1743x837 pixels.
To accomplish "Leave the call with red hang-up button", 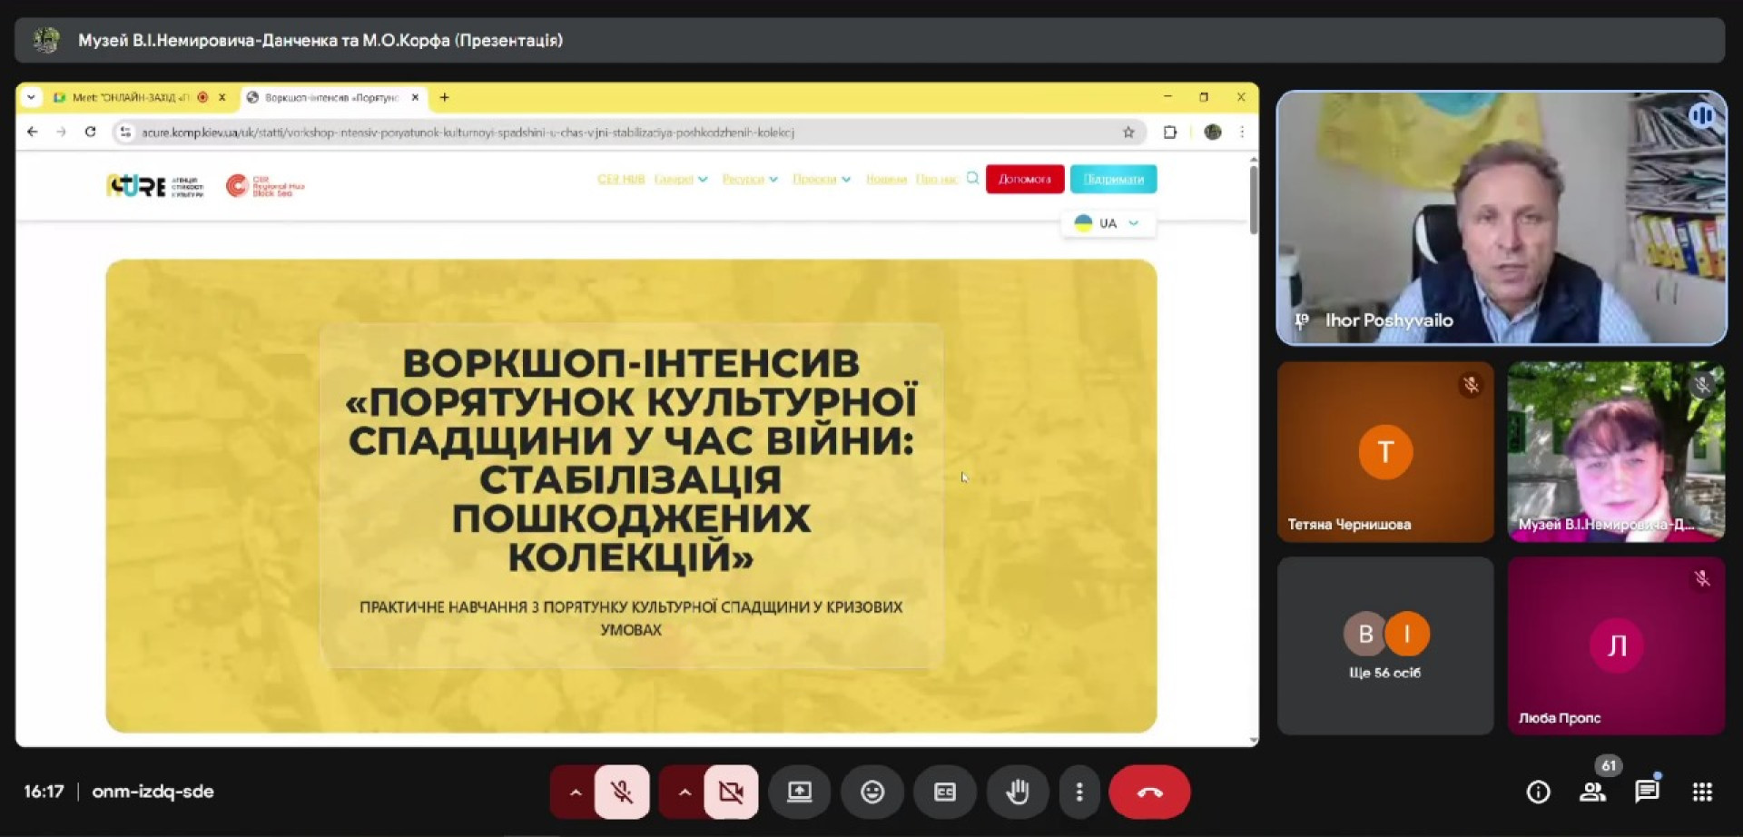I will tap(1149, 793).
